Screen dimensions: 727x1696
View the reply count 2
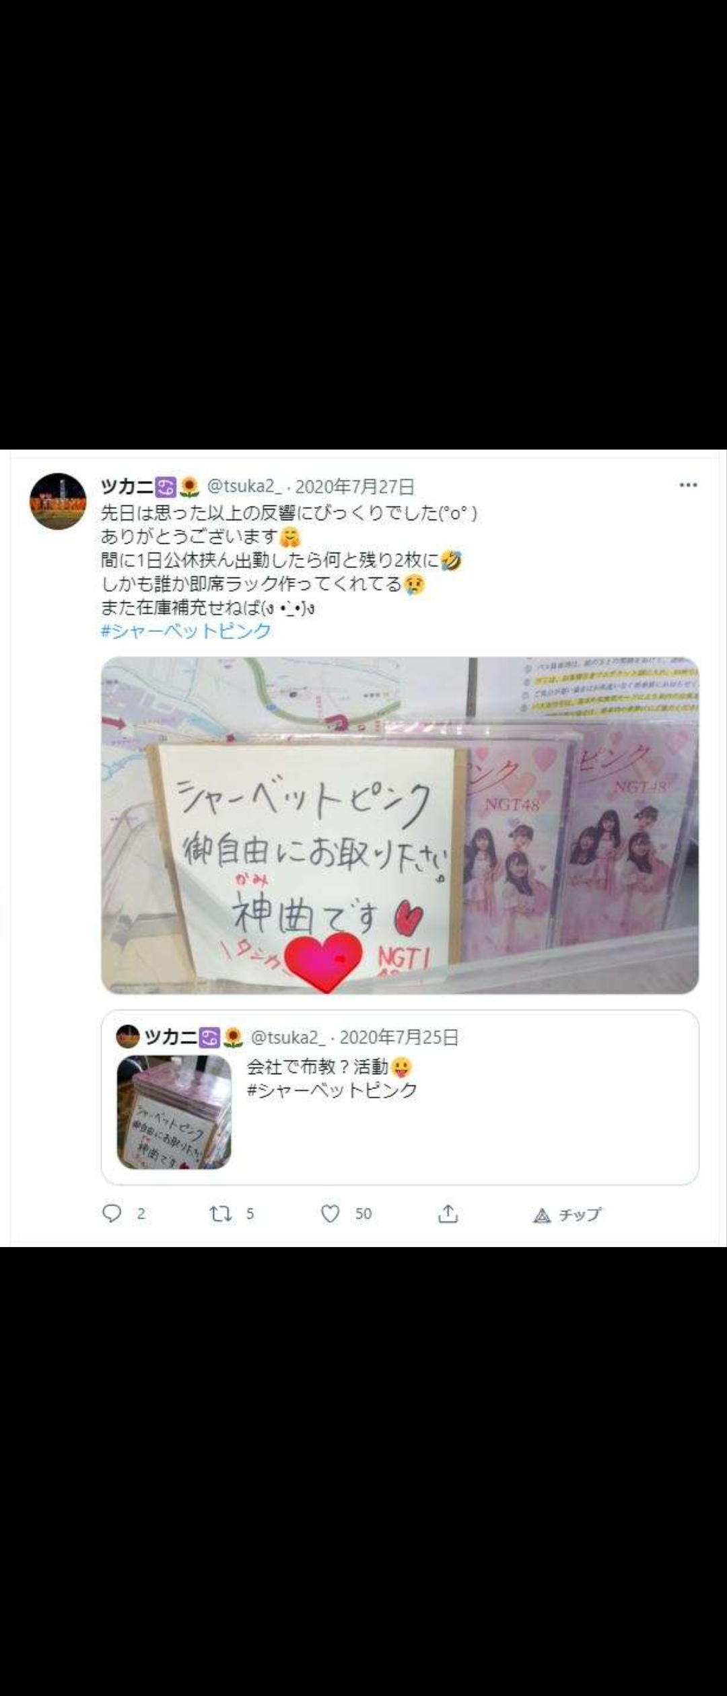point(141,1213)
